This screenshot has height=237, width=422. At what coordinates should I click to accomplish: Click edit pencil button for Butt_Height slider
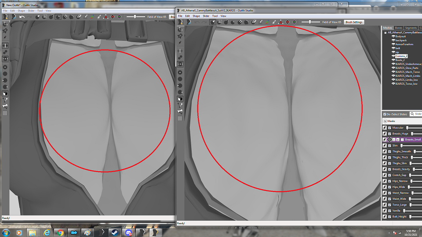pyautogui.click(x=385, y=216)
